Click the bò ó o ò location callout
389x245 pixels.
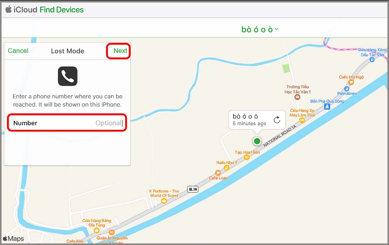[x=257, y=120]
